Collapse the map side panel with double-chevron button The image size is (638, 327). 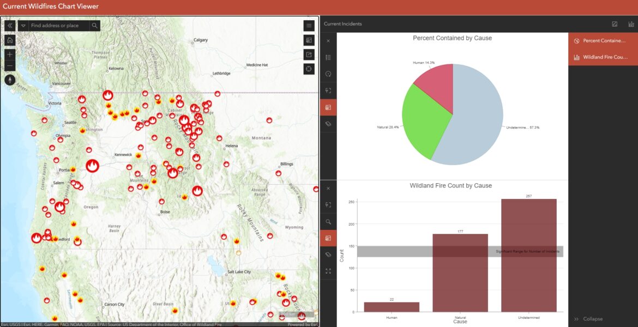tap(10, 26)
